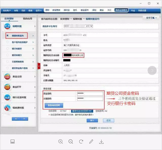162x150 pixels.
Task: Click the pencil edit icon
Action: [91, 142]
